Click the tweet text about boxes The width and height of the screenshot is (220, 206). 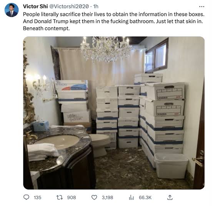[113, 21]
